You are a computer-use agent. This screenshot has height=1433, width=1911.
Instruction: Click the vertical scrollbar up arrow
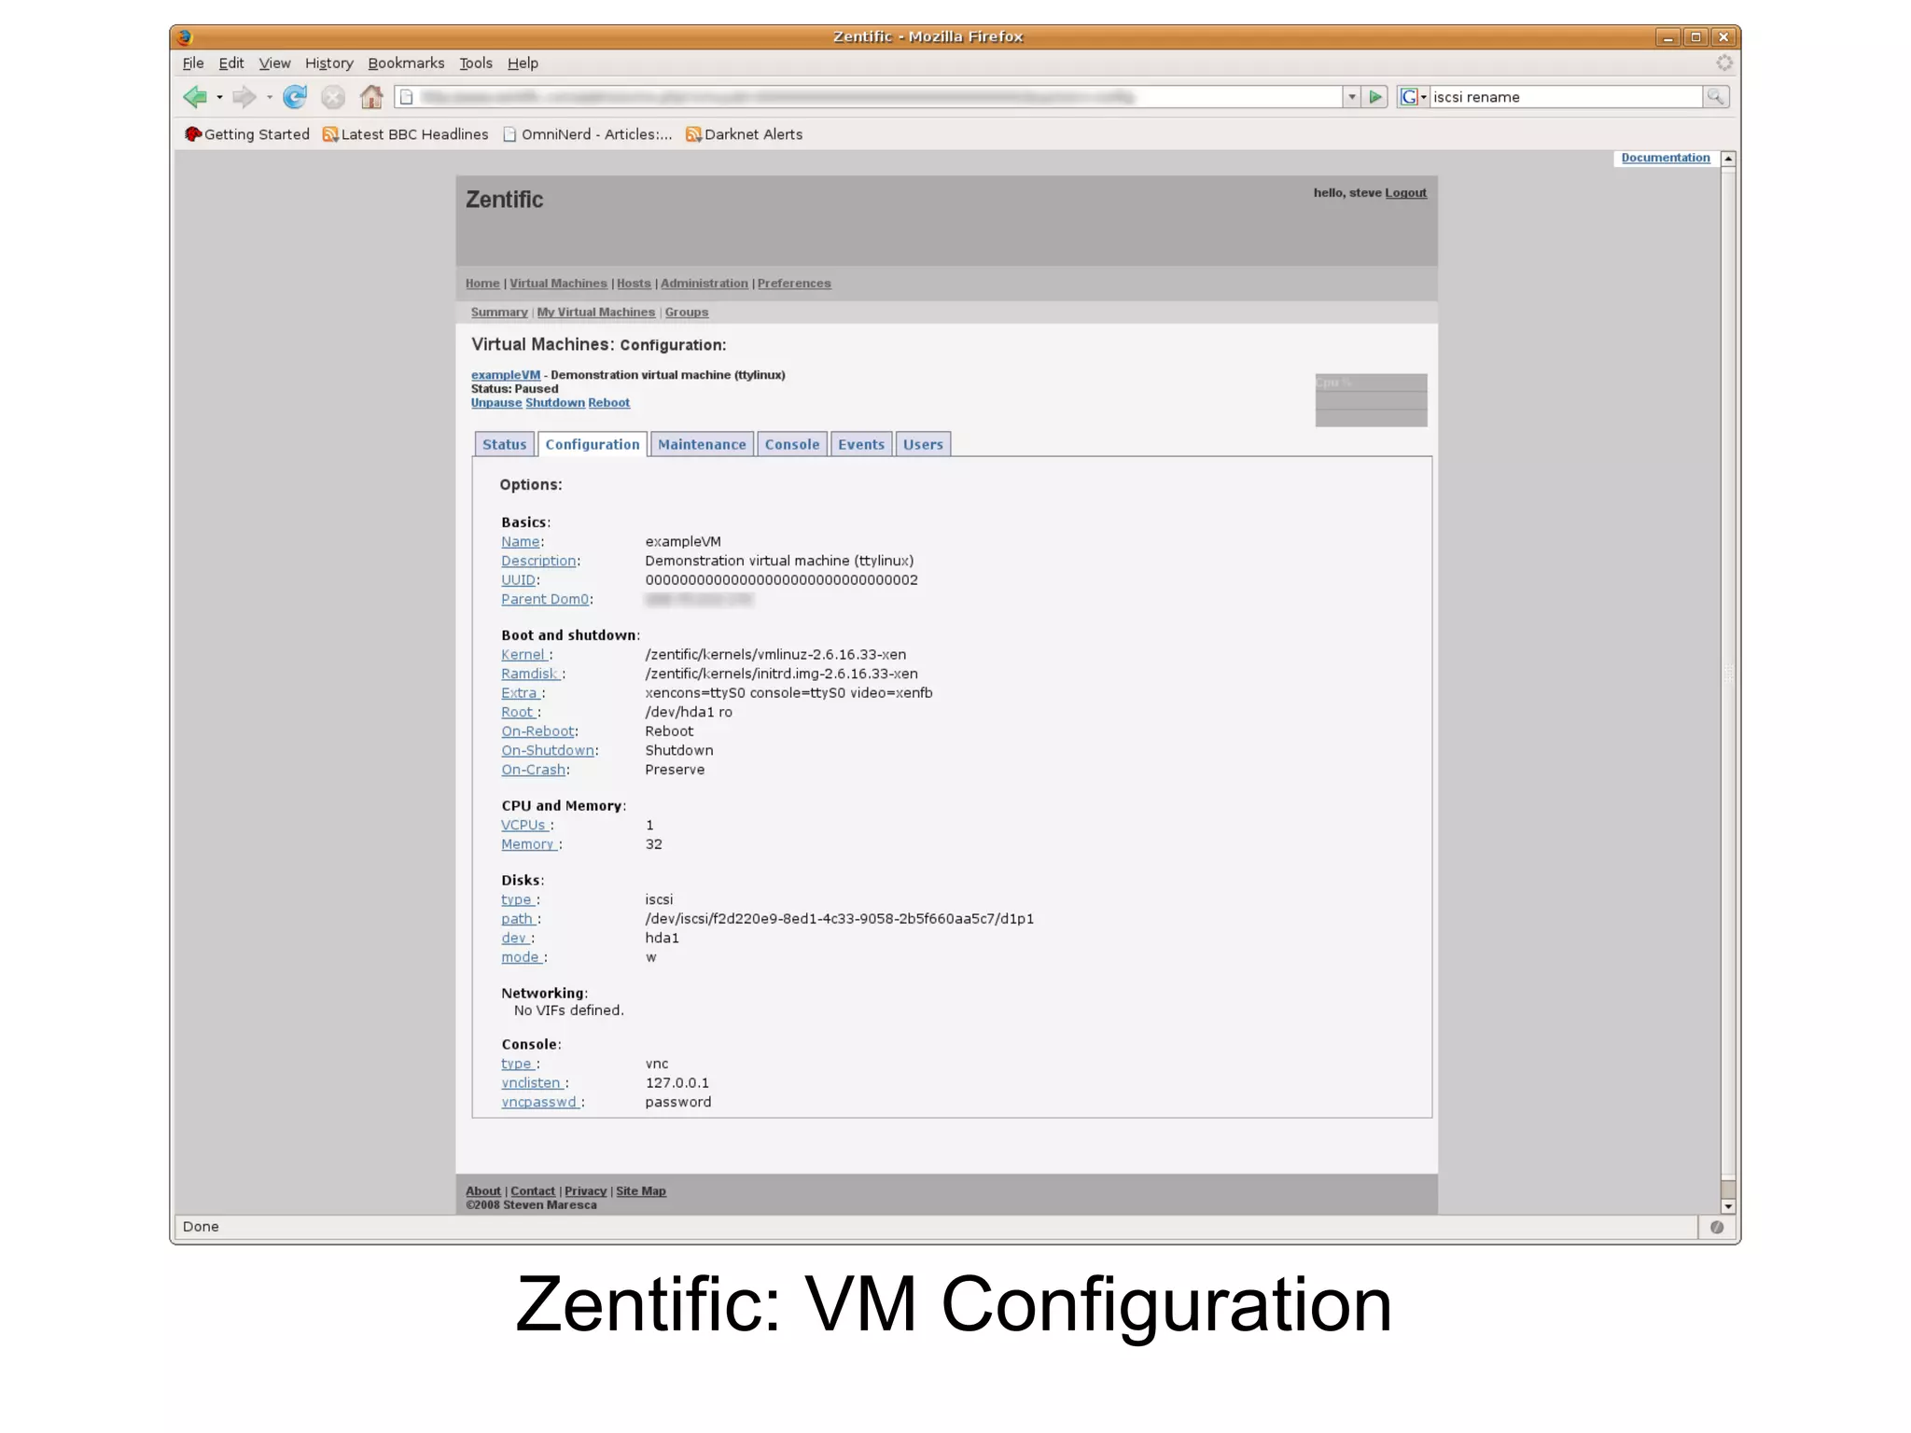click(x=1729, y=159)
